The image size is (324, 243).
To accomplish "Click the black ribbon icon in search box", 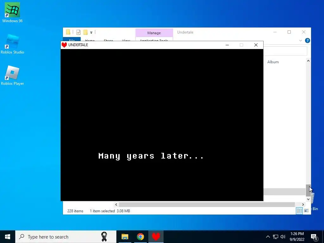I will click(x=104, y=237).
